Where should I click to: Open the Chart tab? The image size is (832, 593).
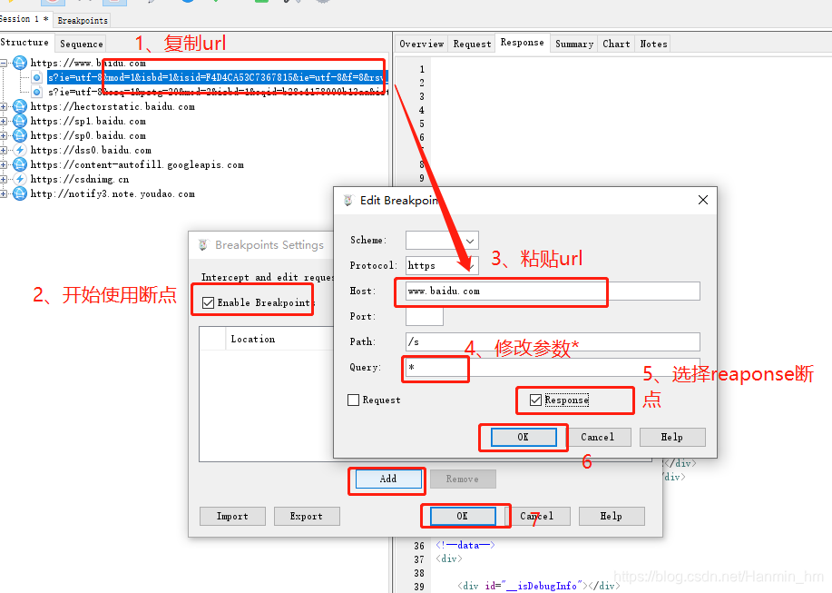point(616,44)
